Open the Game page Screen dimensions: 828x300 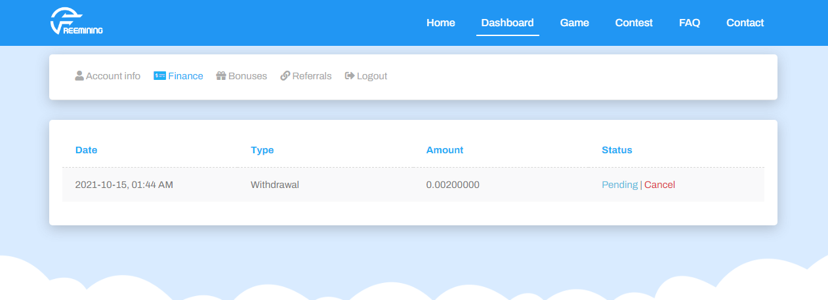click(575, 23)
